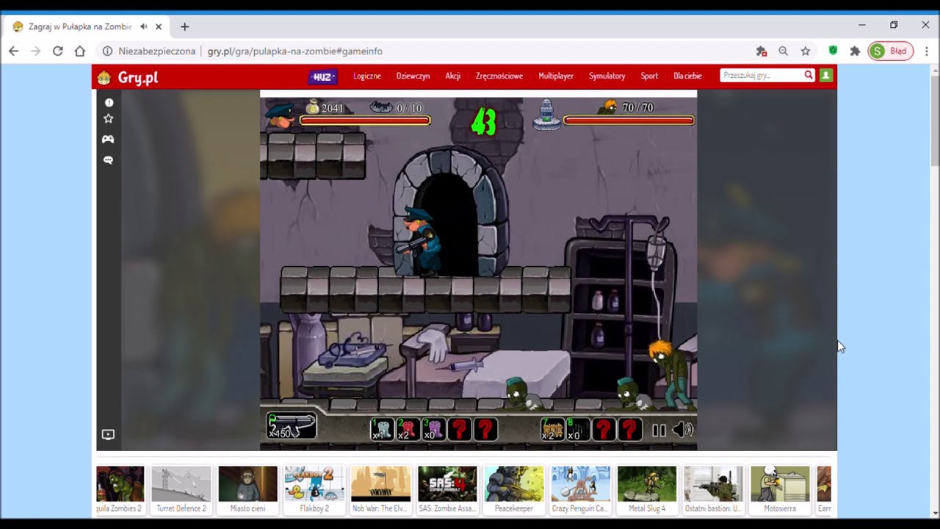Open the Dziewczyn games category
This screenshot has height=529, width=940.
[413, 76]
